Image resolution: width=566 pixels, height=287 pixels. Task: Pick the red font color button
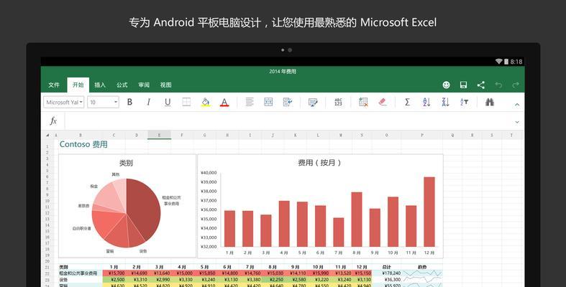[224, 103]
